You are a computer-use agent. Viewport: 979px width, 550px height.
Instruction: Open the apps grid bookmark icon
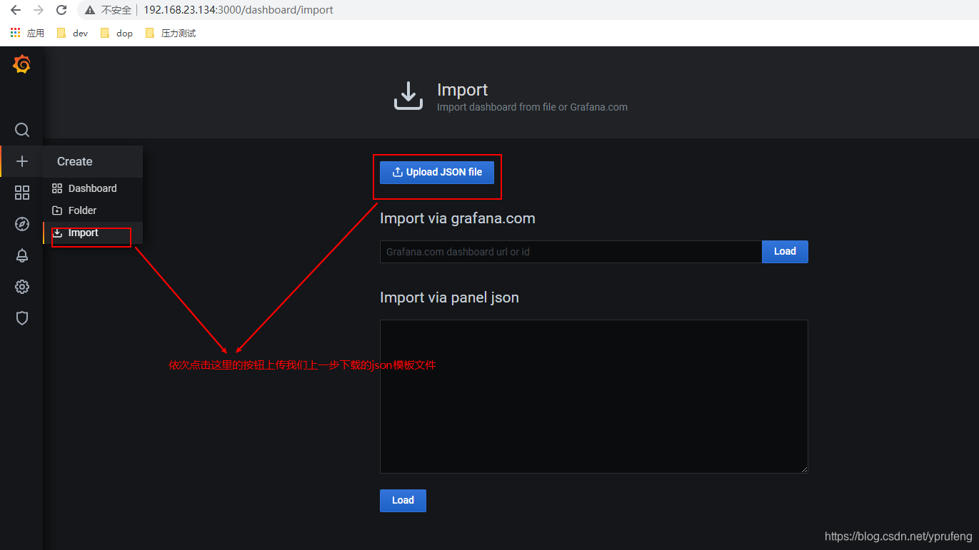pos(16,33)
